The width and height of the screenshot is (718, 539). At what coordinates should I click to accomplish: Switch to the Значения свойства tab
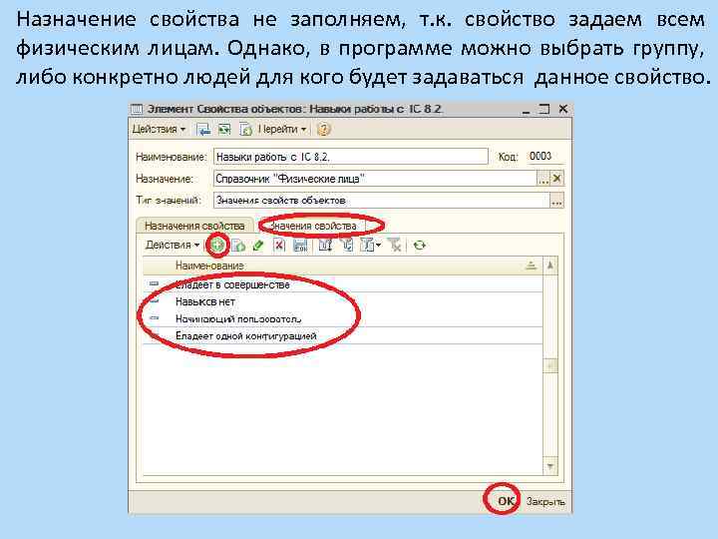(313, 226)
